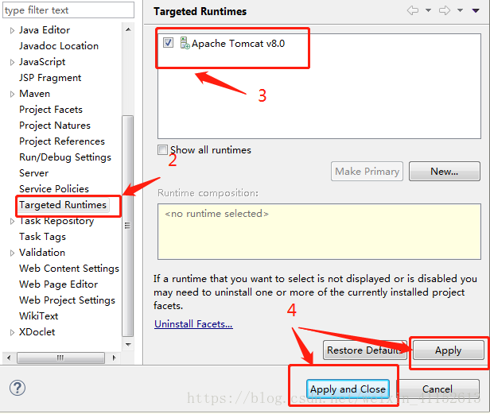Expand the Validation tree node
Viewport: 490px width, 414px height.
[12, 253]
